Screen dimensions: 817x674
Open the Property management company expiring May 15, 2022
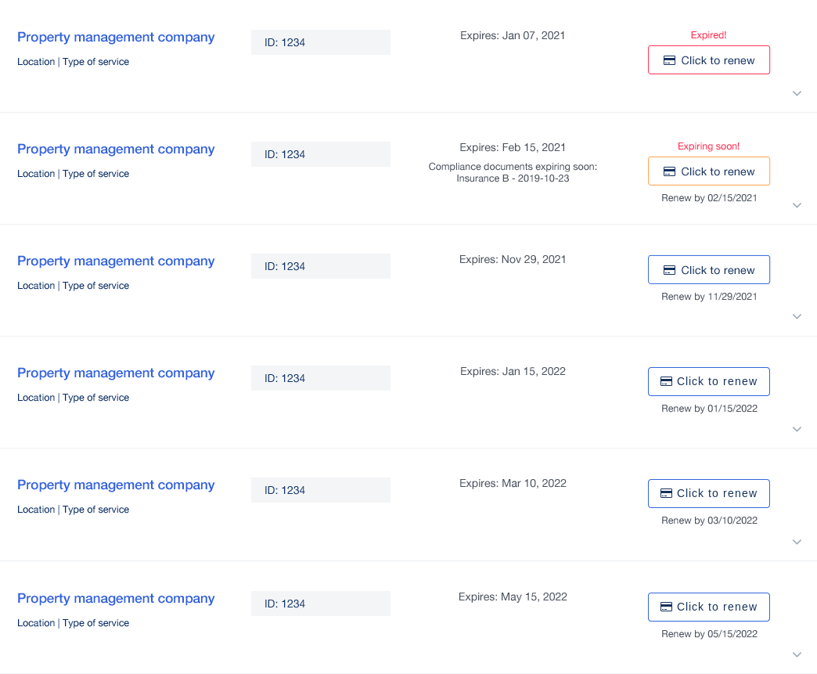(116, 598)
